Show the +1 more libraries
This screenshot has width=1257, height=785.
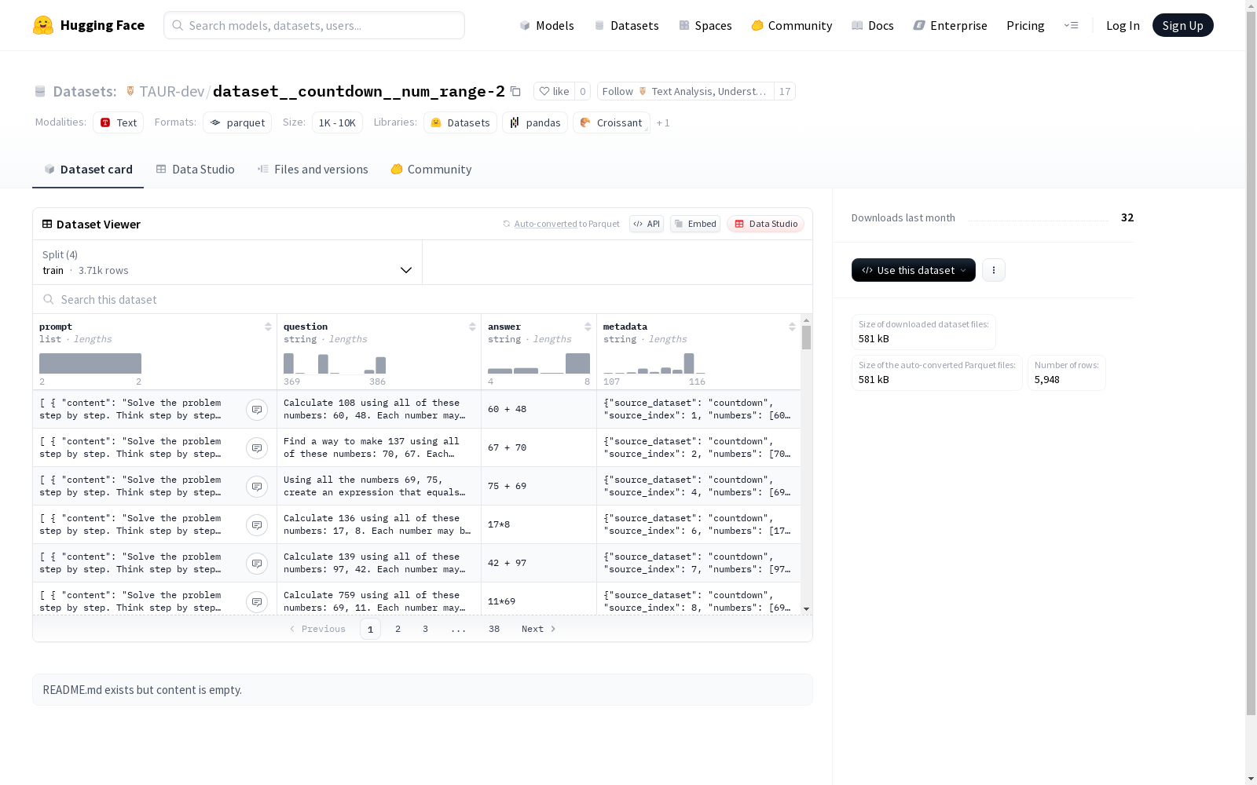663,122
